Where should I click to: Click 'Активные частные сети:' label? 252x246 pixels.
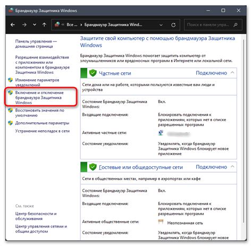[x=104, y=133]
